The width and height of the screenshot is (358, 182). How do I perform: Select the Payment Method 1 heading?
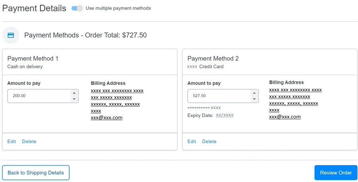point(33,59)
